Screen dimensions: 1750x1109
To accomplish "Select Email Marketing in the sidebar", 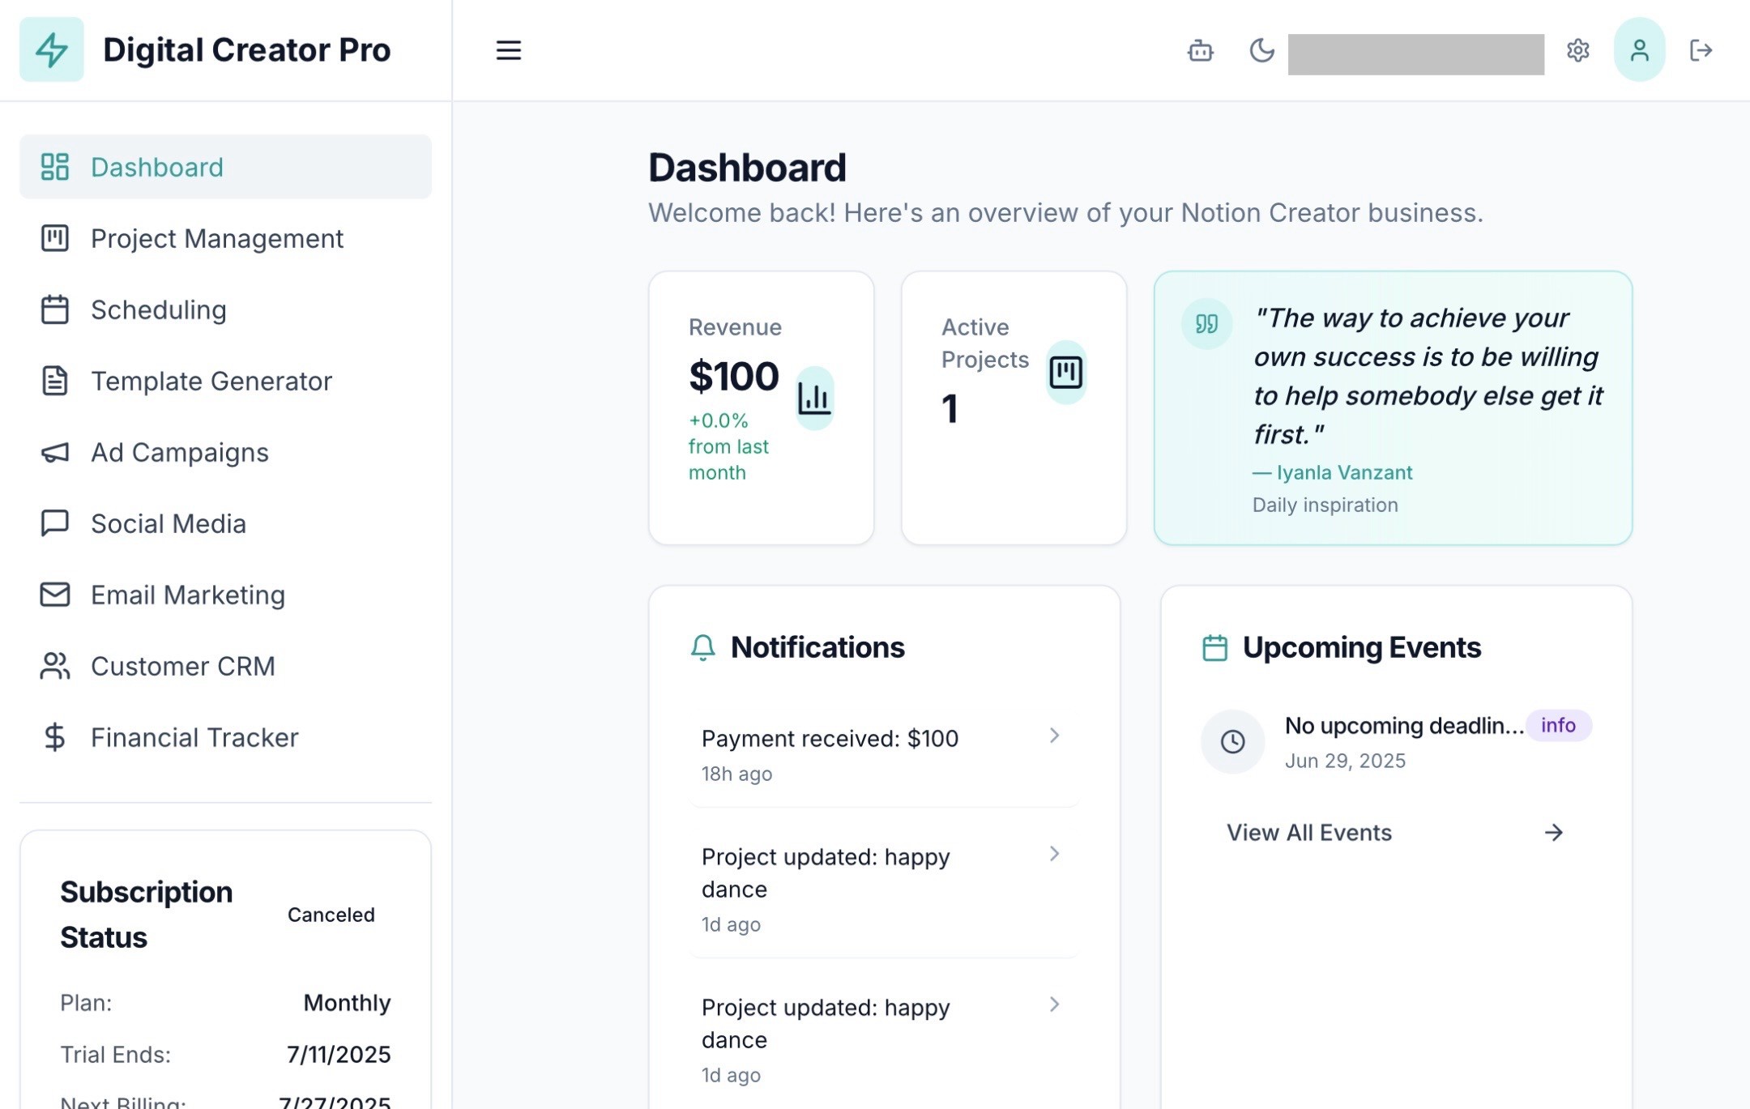I will 187,595.
